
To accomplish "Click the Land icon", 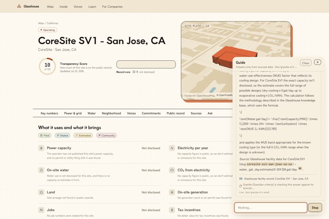I will pos(41,192).
